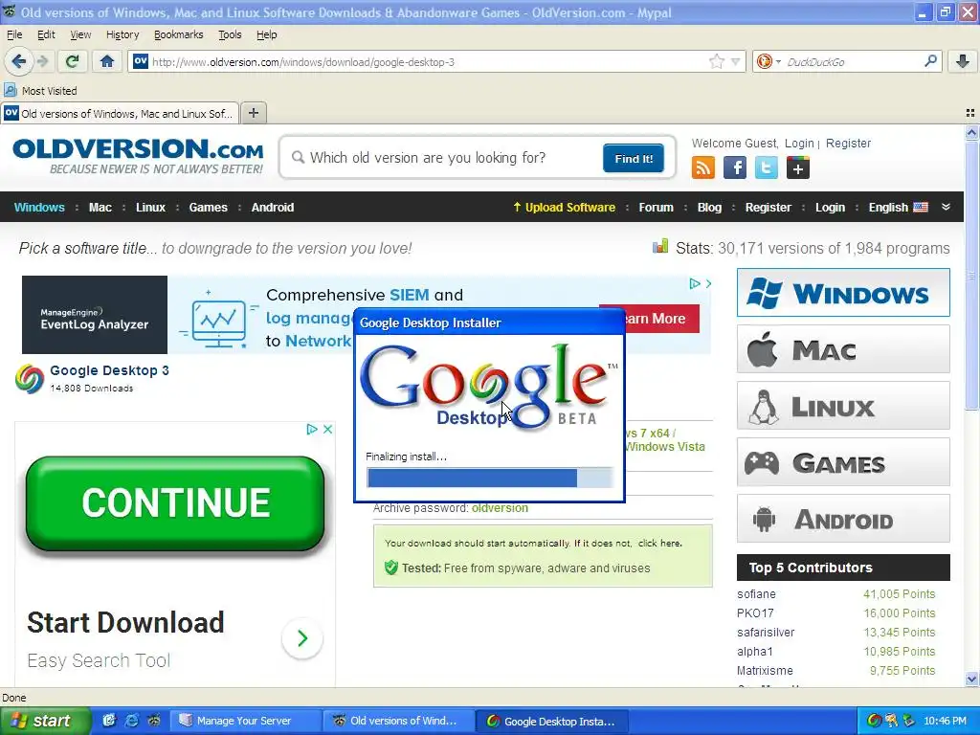Switch to Google Desktop Installer taskbar item
The width and height of the screenshot is (980, 735).
[x=552, y=722]
